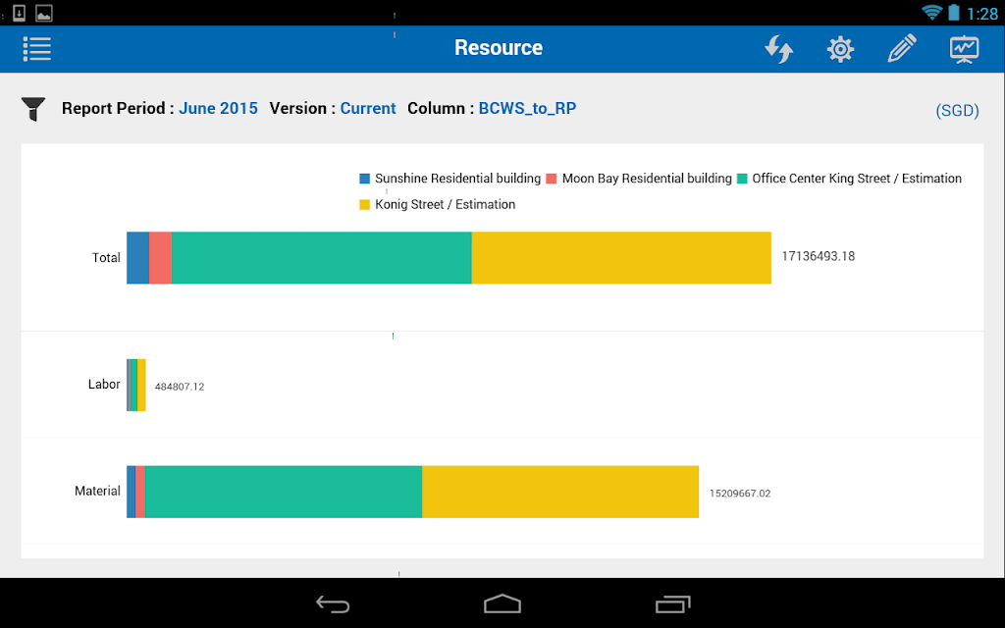Select green segment of Material bar
Viewport: 1005px width, 628px height.
(284, 492)
